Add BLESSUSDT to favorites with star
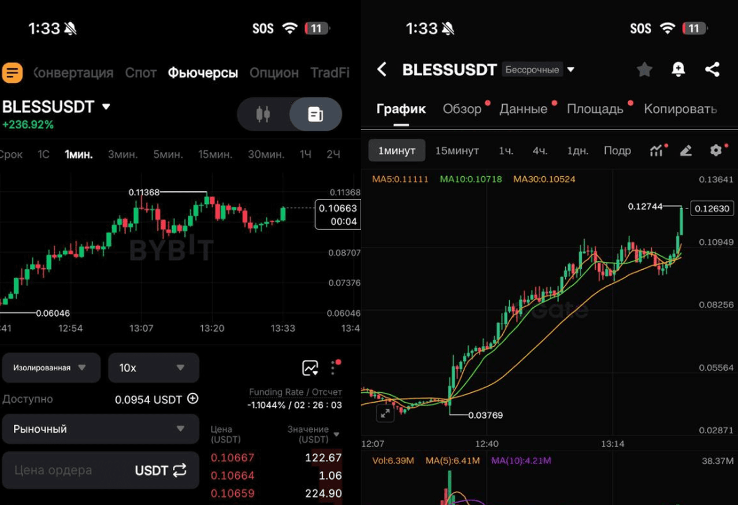The image size is (738, 505). pos(644,70)
